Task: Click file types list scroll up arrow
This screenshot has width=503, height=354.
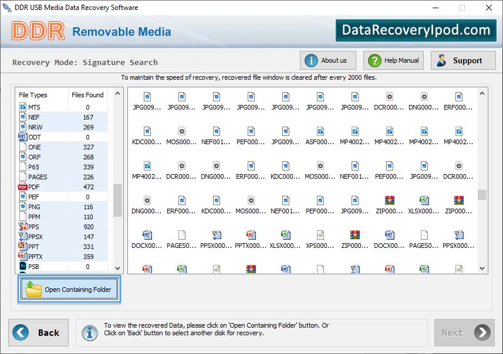Action: pos(118,94)
